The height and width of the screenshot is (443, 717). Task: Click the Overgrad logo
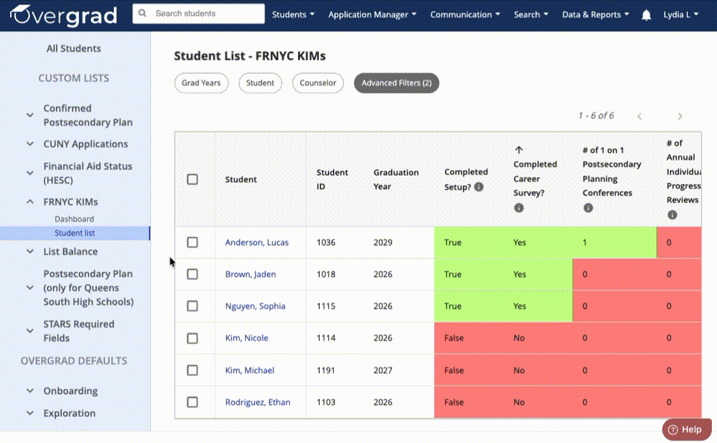[64, 15]
